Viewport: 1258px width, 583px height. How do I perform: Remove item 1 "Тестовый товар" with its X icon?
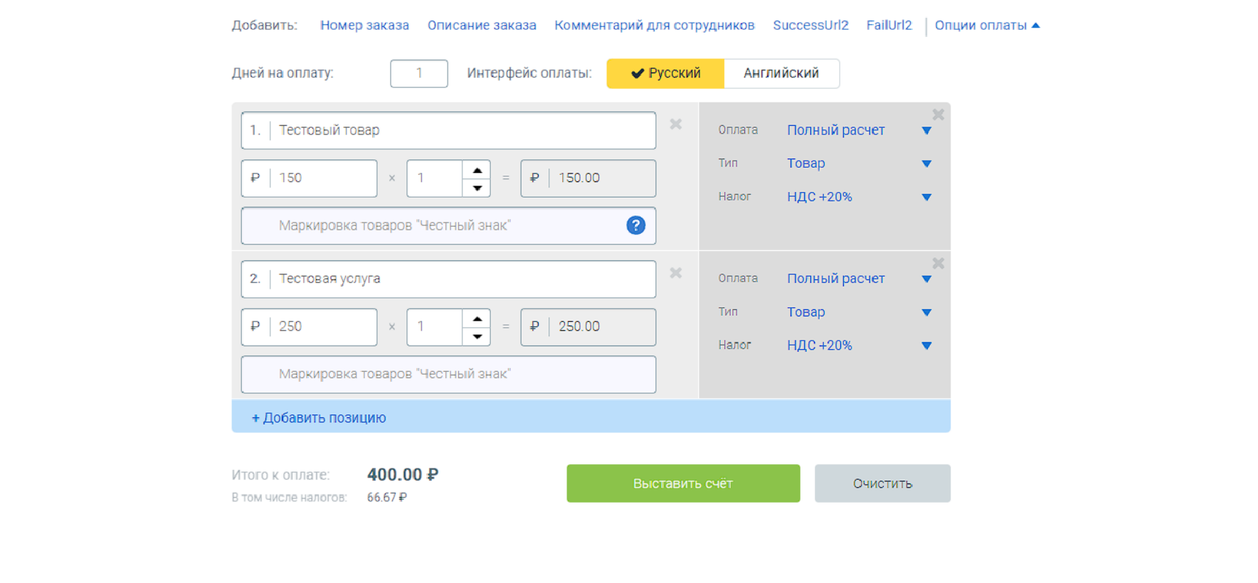pyautogui.click(x=675, y=124)
